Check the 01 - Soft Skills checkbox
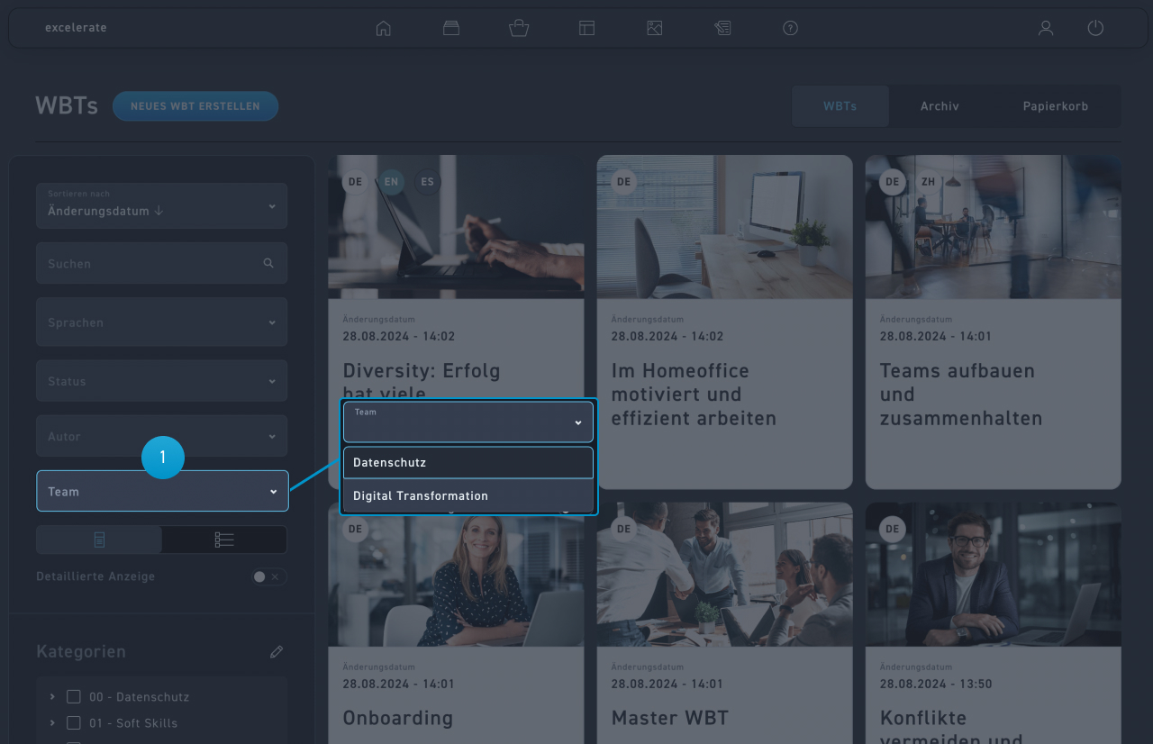The image size is (1153, 744). click(74, 723)
